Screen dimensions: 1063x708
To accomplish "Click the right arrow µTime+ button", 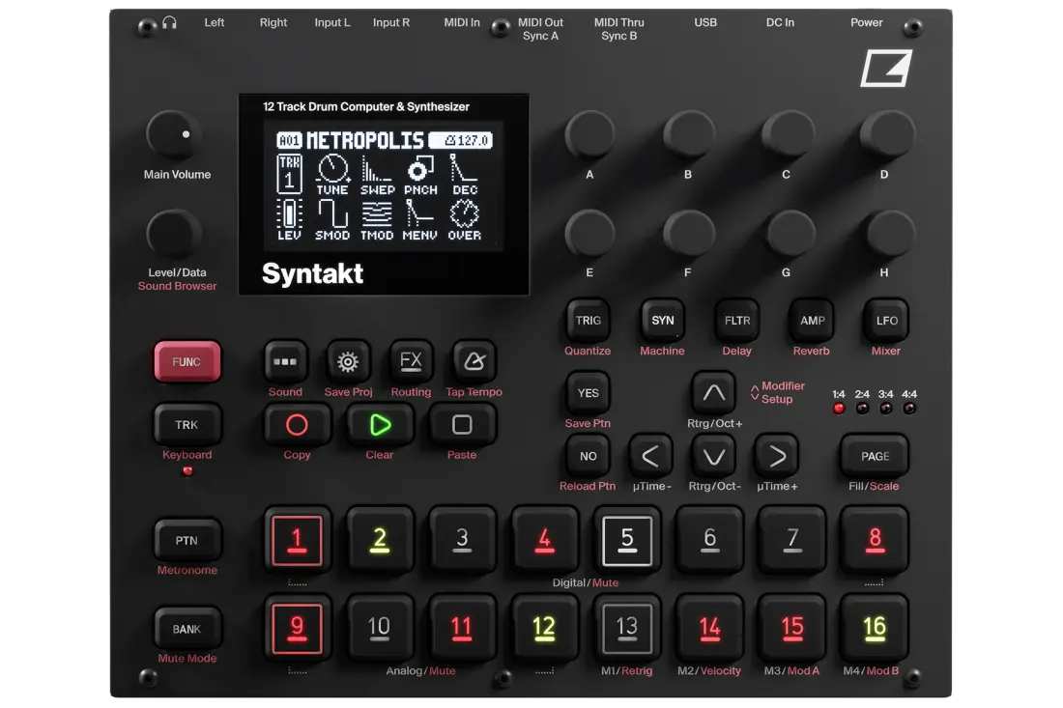I will point(777,456).
